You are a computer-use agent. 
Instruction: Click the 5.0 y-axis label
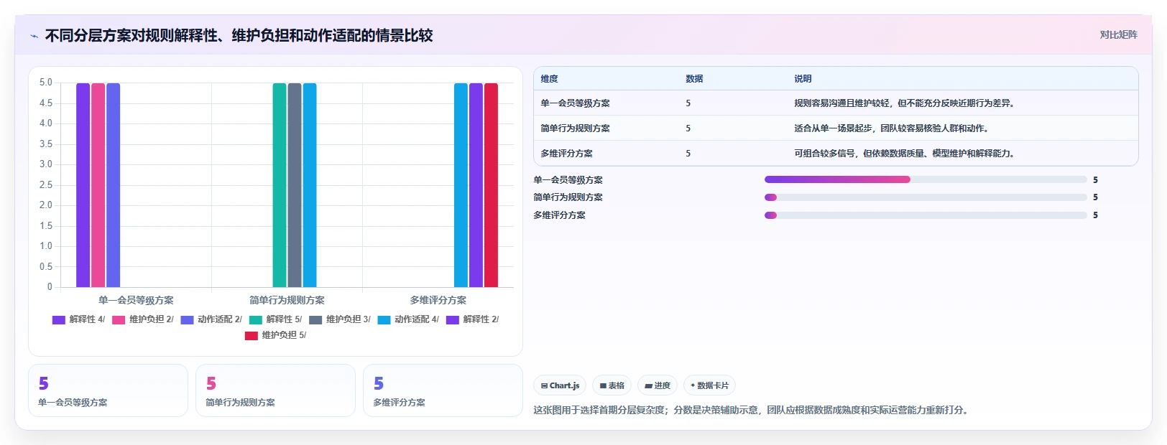click(x=46, y=83)
